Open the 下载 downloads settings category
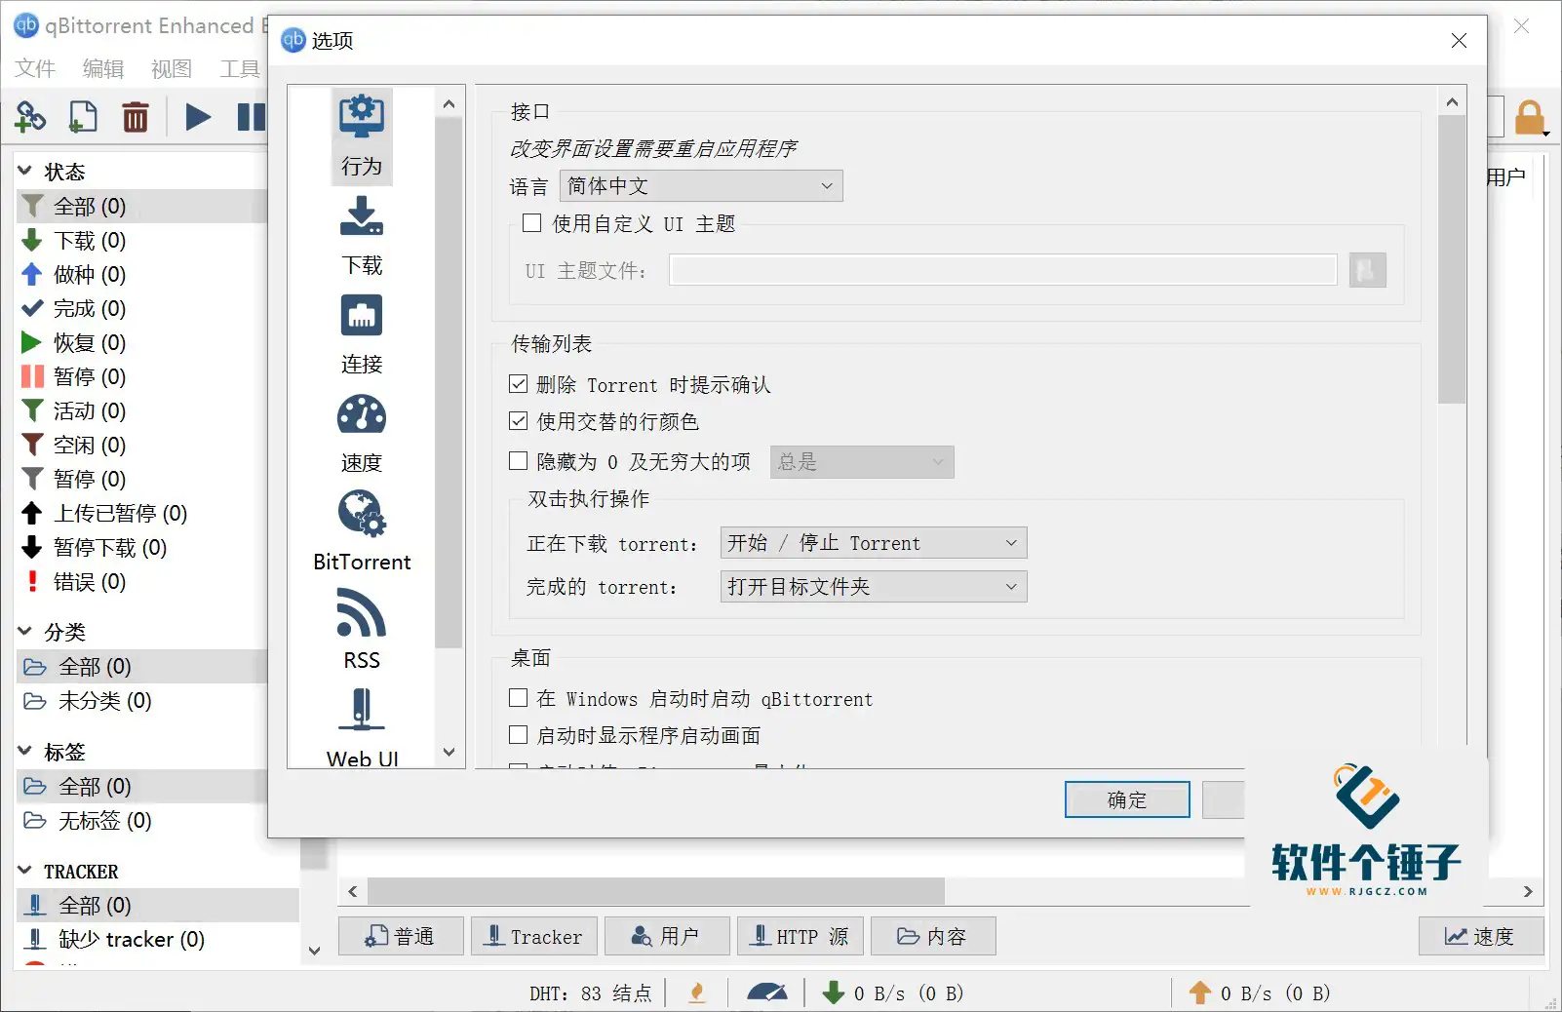Screen dimensions: 1562x1012 point(362,236)
